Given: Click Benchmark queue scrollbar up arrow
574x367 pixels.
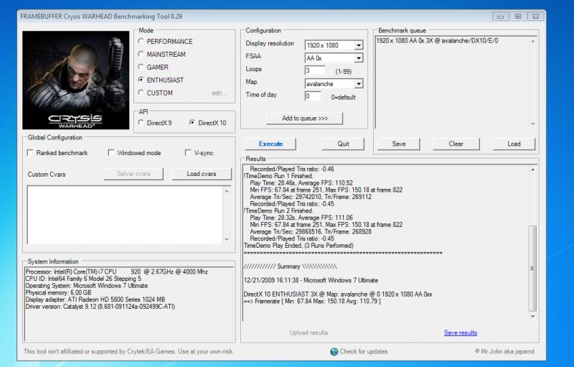Looking at the screenshot, I should (x=532, y=42).
